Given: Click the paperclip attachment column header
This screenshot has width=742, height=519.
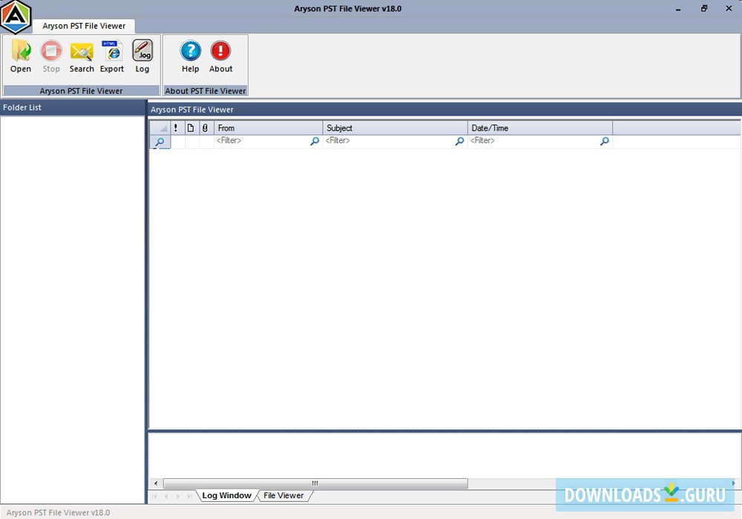Looking at the screenshot, I should pos(206,128).
